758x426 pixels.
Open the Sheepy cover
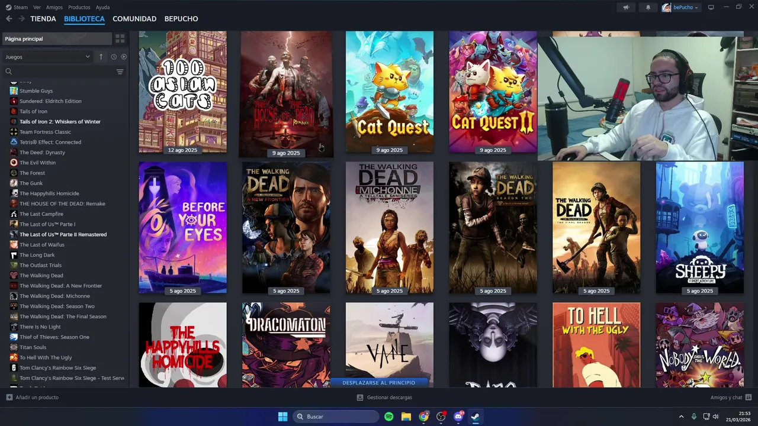tap(700, 228)
